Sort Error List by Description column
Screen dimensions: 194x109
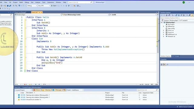click(x=30, y=93)
